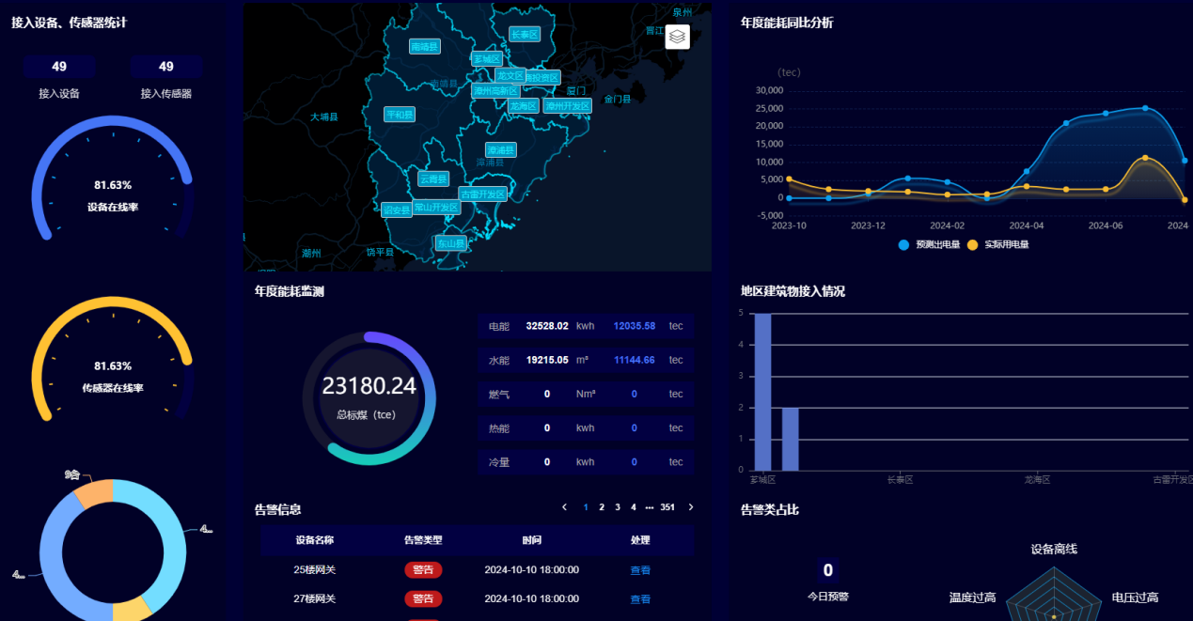The image size is (1193, 621).
Task: Click 告警类型 column header
Action: click(x=423, y=540)
